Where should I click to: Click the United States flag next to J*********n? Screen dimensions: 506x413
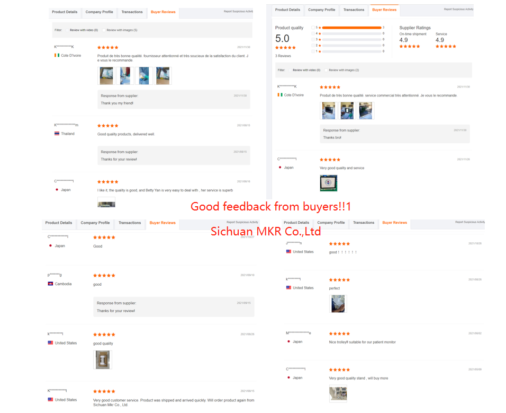pyautogui.click(x=288, y=251)
